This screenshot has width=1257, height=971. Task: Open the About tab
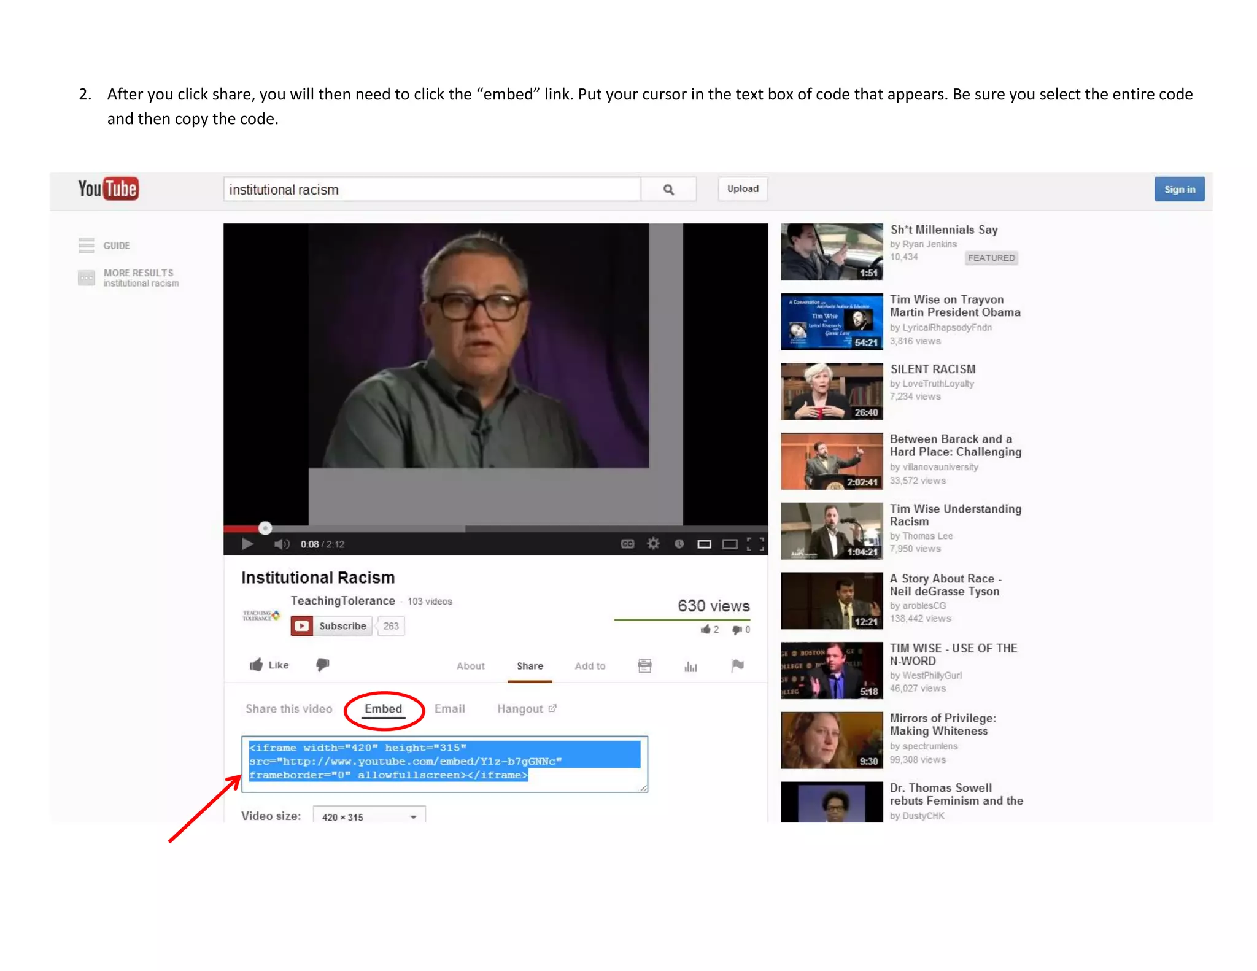click(x=471, y=666)
